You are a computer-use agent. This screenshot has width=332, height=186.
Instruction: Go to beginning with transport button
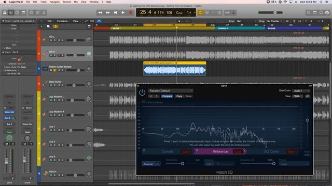pyautogui.click(x=115, y=12)
